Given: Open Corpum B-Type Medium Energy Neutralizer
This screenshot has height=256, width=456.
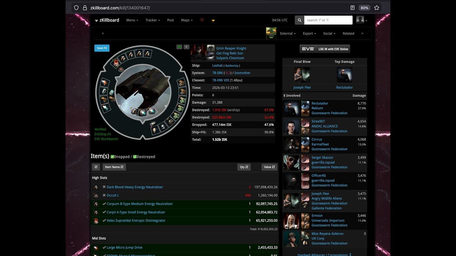Looking at the screenshot, I should [x=140, y=204].
